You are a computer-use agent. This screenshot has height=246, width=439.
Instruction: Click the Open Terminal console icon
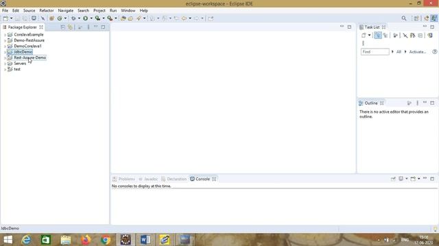tap(34, 18)
